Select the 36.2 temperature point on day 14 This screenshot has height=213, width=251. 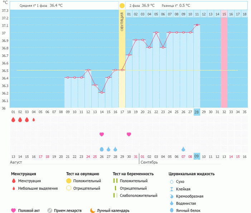pyautogui.click(x=102, y=92)
